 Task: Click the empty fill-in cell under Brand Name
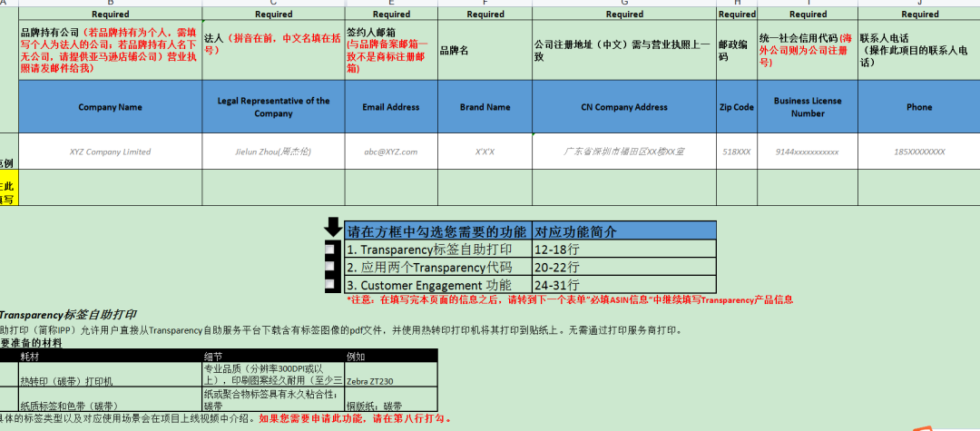tap(485, 188)
